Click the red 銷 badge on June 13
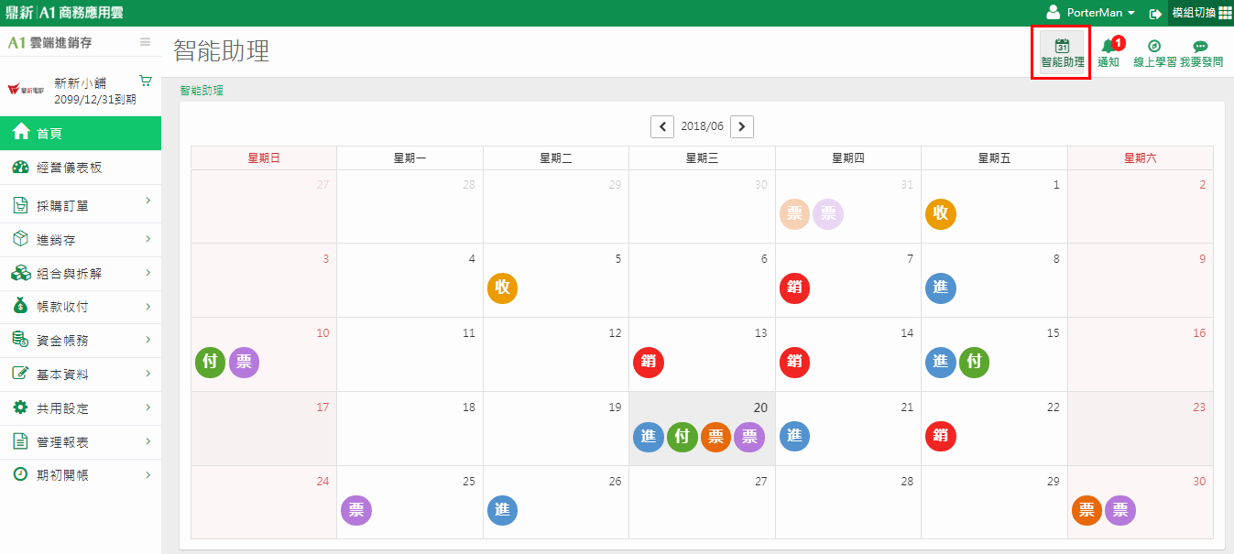Image resolution: width=1234 pixels, height=554 pixels. [x=649, y=363]
